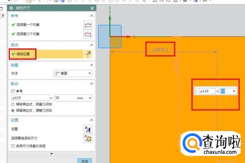245x163 pixels.
Task: Choose 移除表达式，测量几何体 radio option
Action: (13, 104)
